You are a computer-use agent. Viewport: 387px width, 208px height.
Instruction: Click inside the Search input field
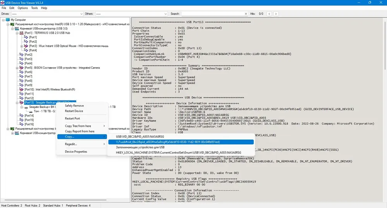tap(213, 14)
